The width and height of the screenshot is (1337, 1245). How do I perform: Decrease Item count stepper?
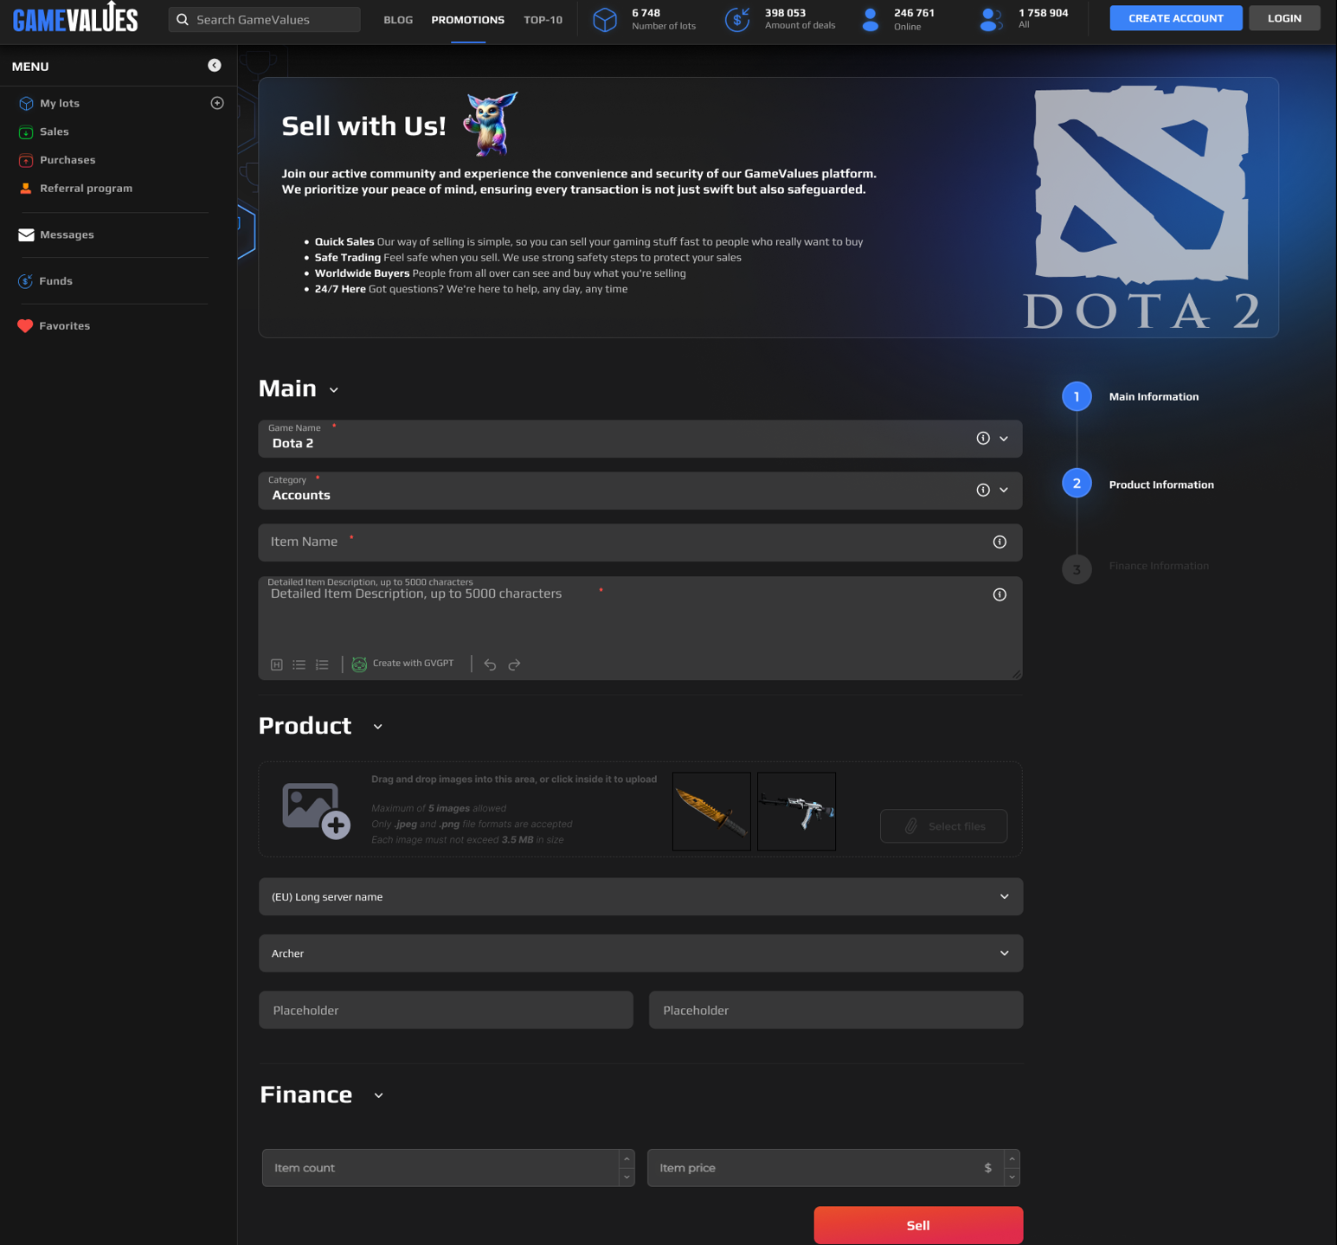(627, 1177)
